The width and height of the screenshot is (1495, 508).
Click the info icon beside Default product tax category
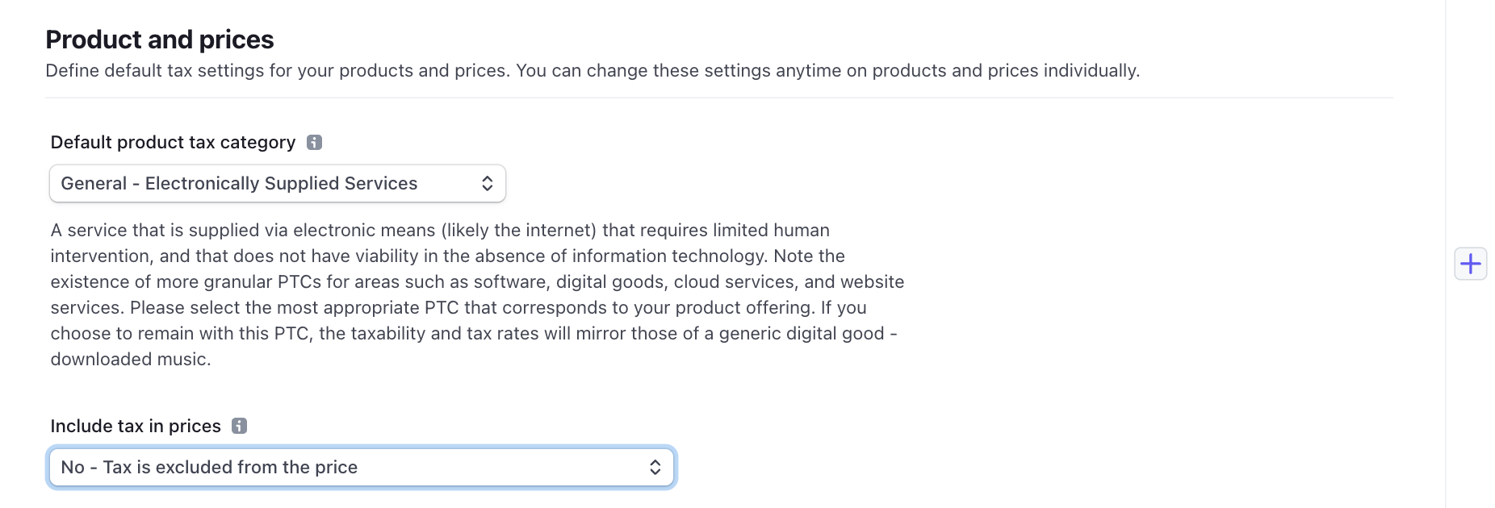[316, 142]
